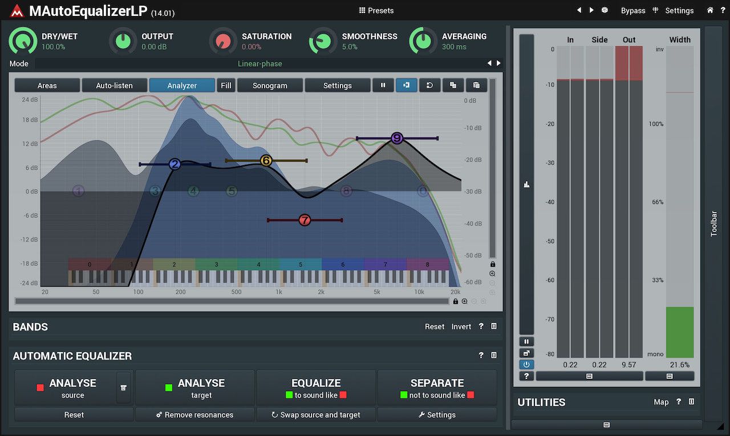The image size is (730, 436).
Task: Adjust the Dry/Wet knob
Action: [23, 41]
